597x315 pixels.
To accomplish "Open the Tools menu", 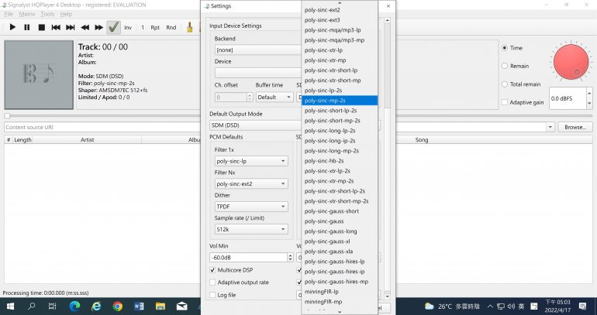I will click(x=47, y=14).
